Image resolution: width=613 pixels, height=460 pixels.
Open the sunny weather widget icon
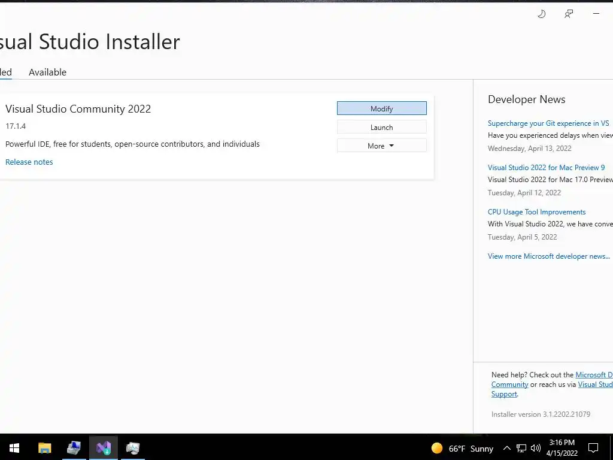click(x=437, y=448)
